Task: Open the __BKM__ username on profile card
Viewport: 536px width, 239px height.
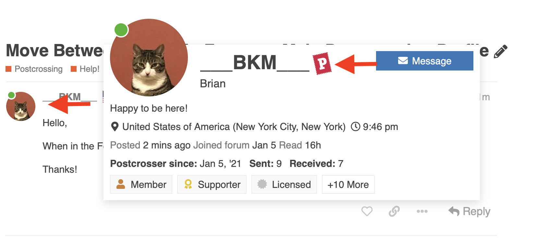Action: click(x=255, y=62)
